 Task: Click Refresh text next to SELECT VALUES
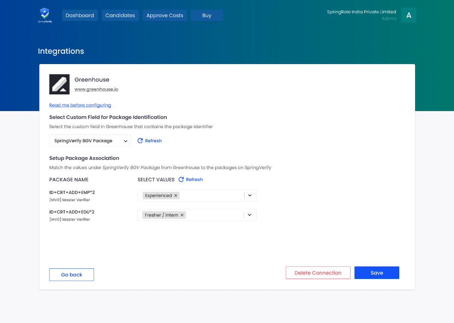click(x=194, y=179)
